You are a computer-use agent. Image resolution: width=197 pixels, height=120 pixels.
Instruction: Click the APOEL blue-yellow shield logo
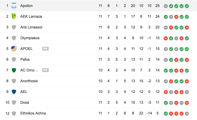(14, 49)
